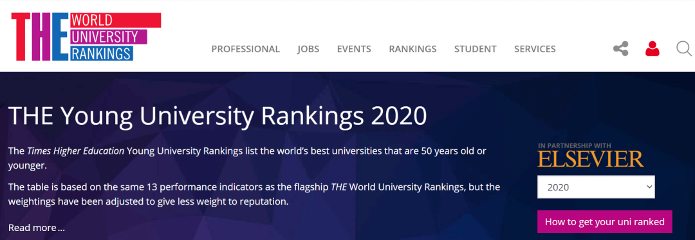Open the Rankings menu
This screenshot has width=695, height=240.
point(412,49)
